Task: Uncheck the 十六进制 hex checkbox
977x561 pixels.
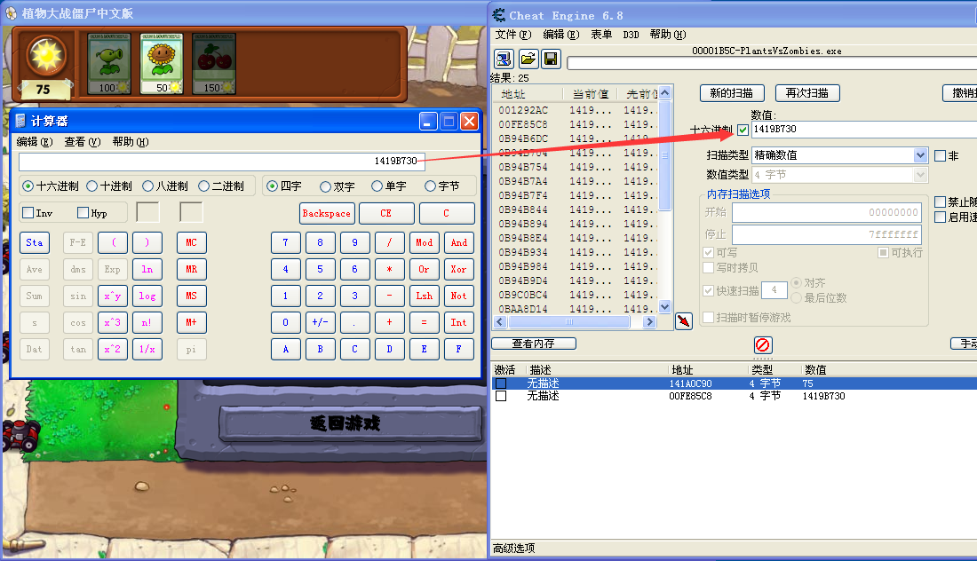Action: tap(743, 130)
